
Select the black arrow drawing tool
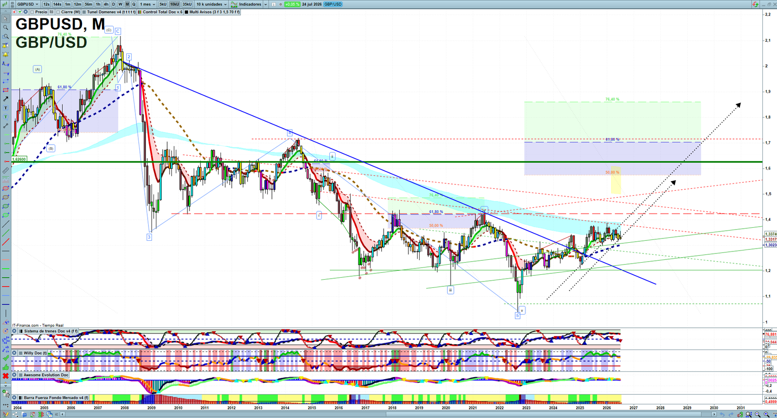point(5,99)
